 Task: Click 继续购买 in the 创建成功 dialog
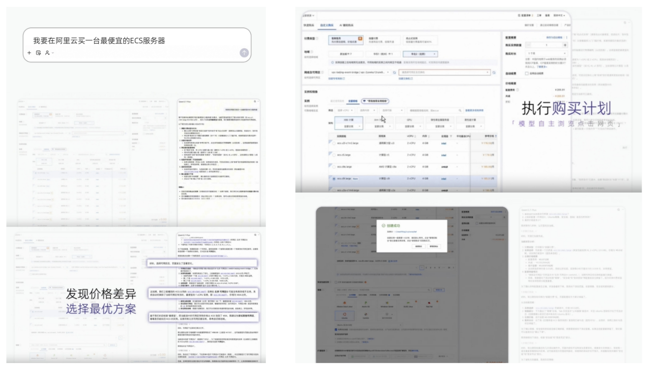tap(418, 247)
